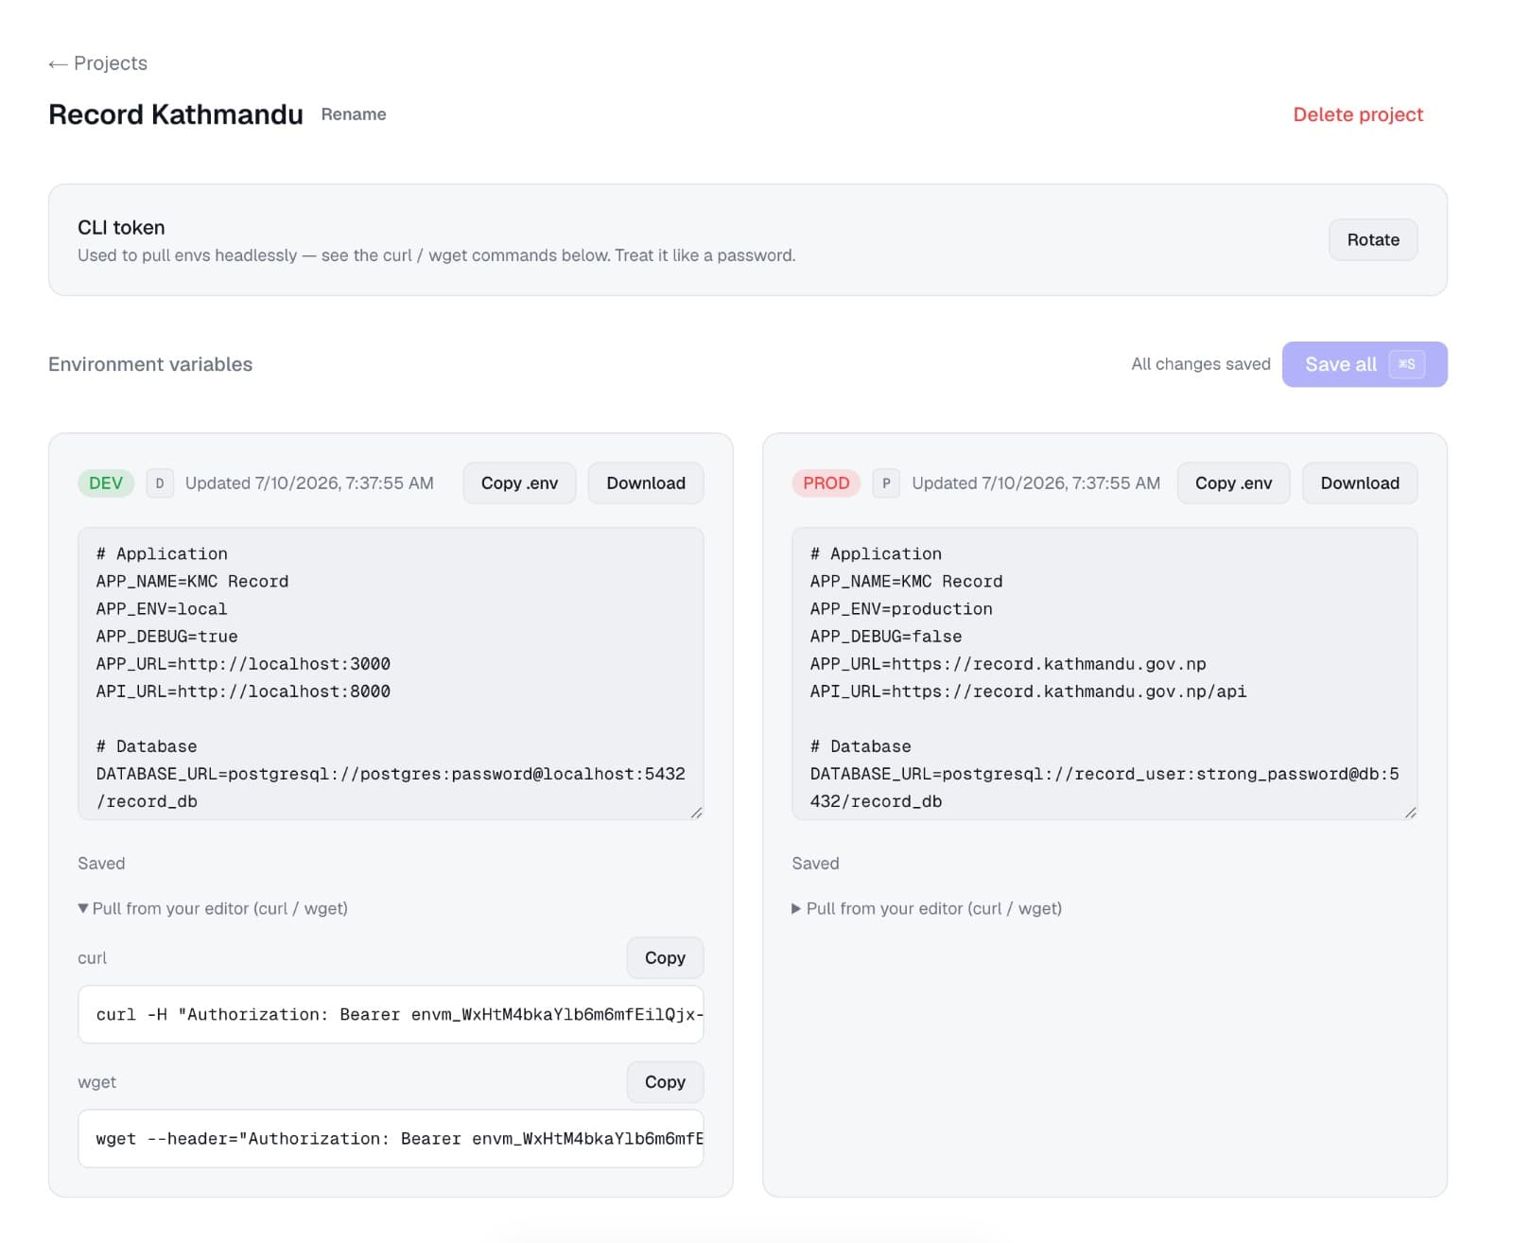Download the DEV environment file
Image resolution: width=1513 pixels, height=1243 pixels.
click(646, 483)
